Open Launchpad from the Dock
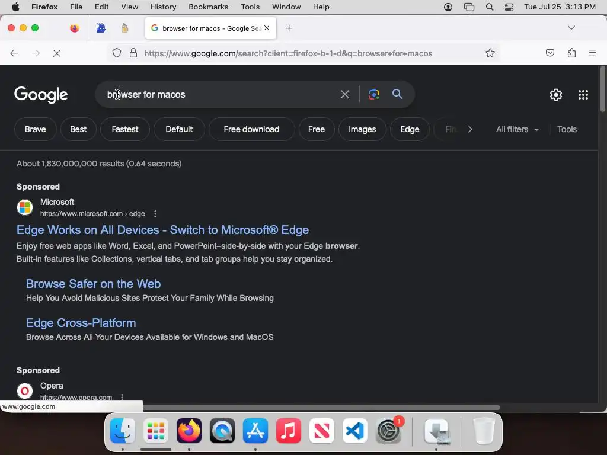607x455 pixels. click(x=156, y=431)
